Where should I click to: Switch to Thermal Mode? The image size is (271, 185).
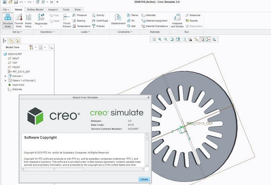point(19,20)
